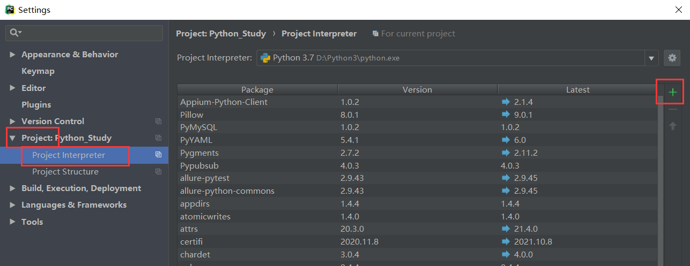The image size is (690, 266).
Task: Click the project-level icon beside Version Control
Action: 158,121
